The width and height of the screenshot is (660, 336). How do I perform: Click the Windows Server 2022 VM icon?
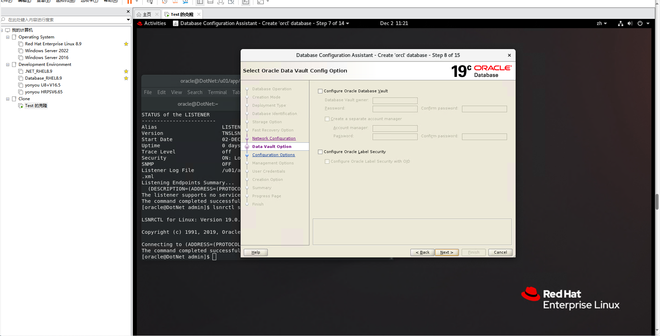[21, 51]
